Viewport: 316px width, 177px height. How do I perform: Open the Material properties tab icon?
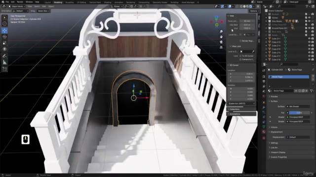[264, 132]
